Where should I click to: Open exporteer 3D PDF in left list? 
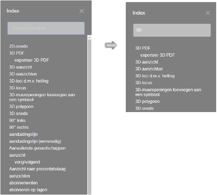[32, 60]
